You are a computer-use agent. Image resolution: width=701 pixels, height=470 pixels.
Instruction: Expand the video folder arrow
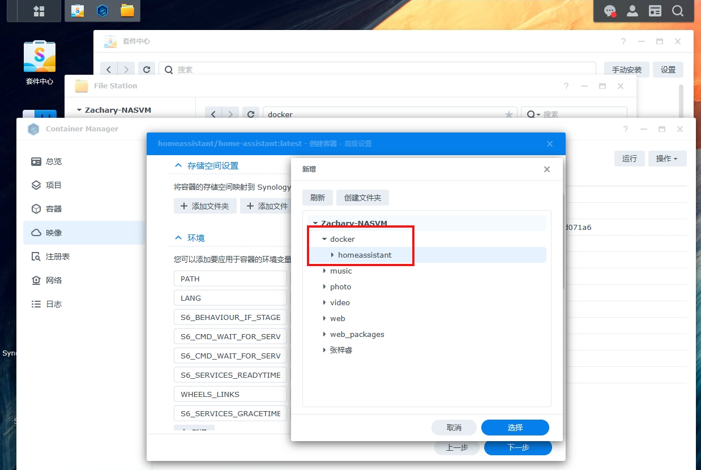(x=324, y=302)
